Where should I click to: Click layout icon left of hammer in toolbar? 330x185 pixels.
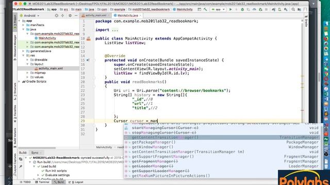(199, 9)
